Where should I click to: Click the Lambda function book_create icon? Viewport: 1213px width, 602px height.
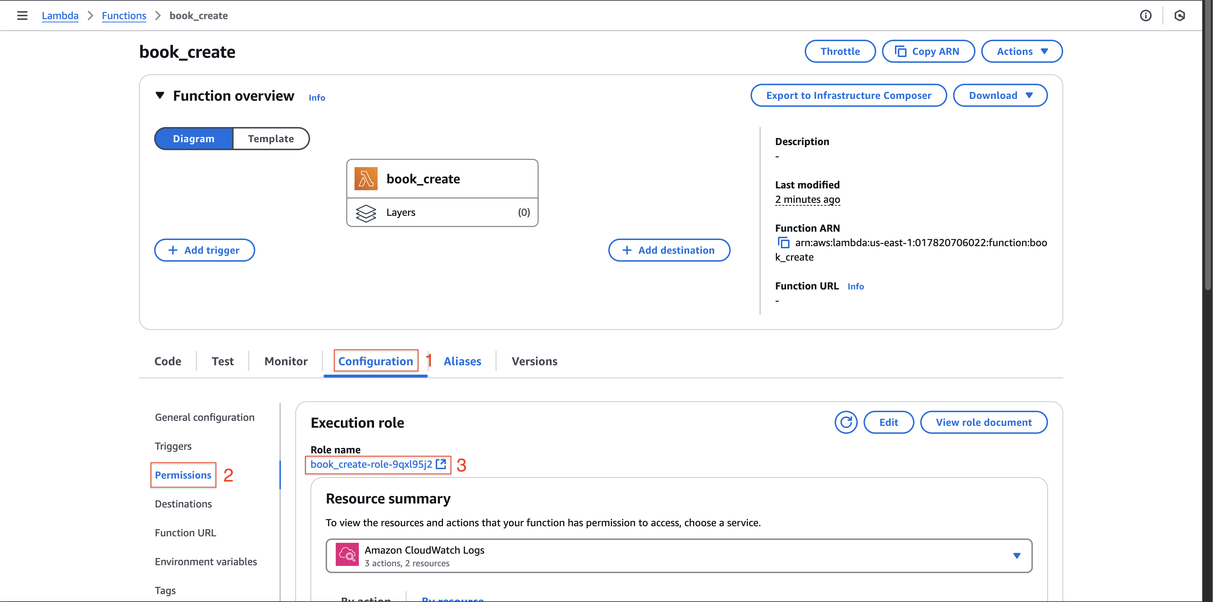pos(365,178)
